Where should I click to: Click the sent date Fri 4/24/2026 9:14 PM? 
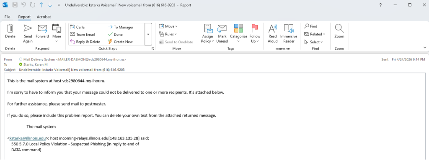(x=408, y=59)
